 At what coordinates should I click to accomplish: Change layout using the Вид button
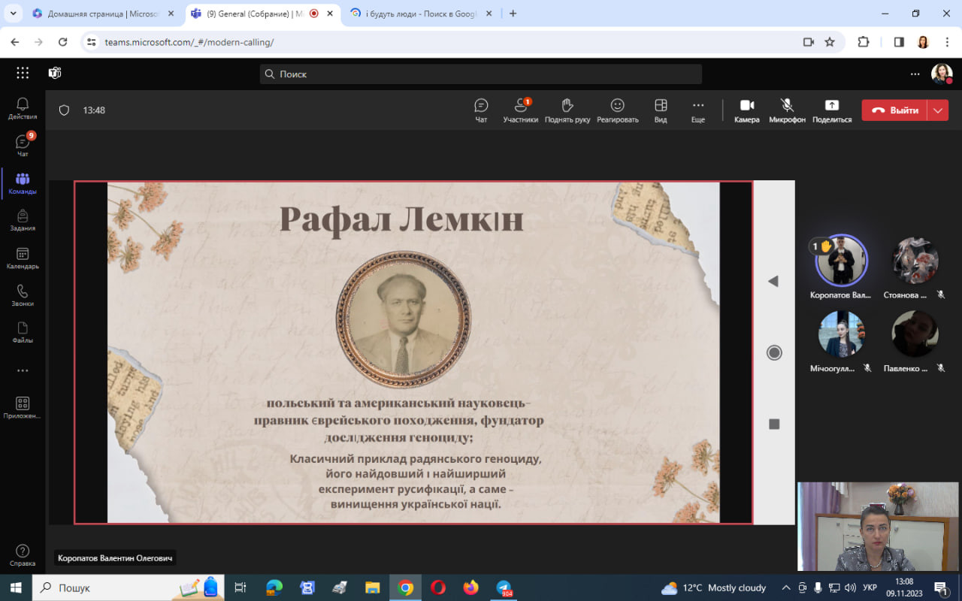pos(661,110)
